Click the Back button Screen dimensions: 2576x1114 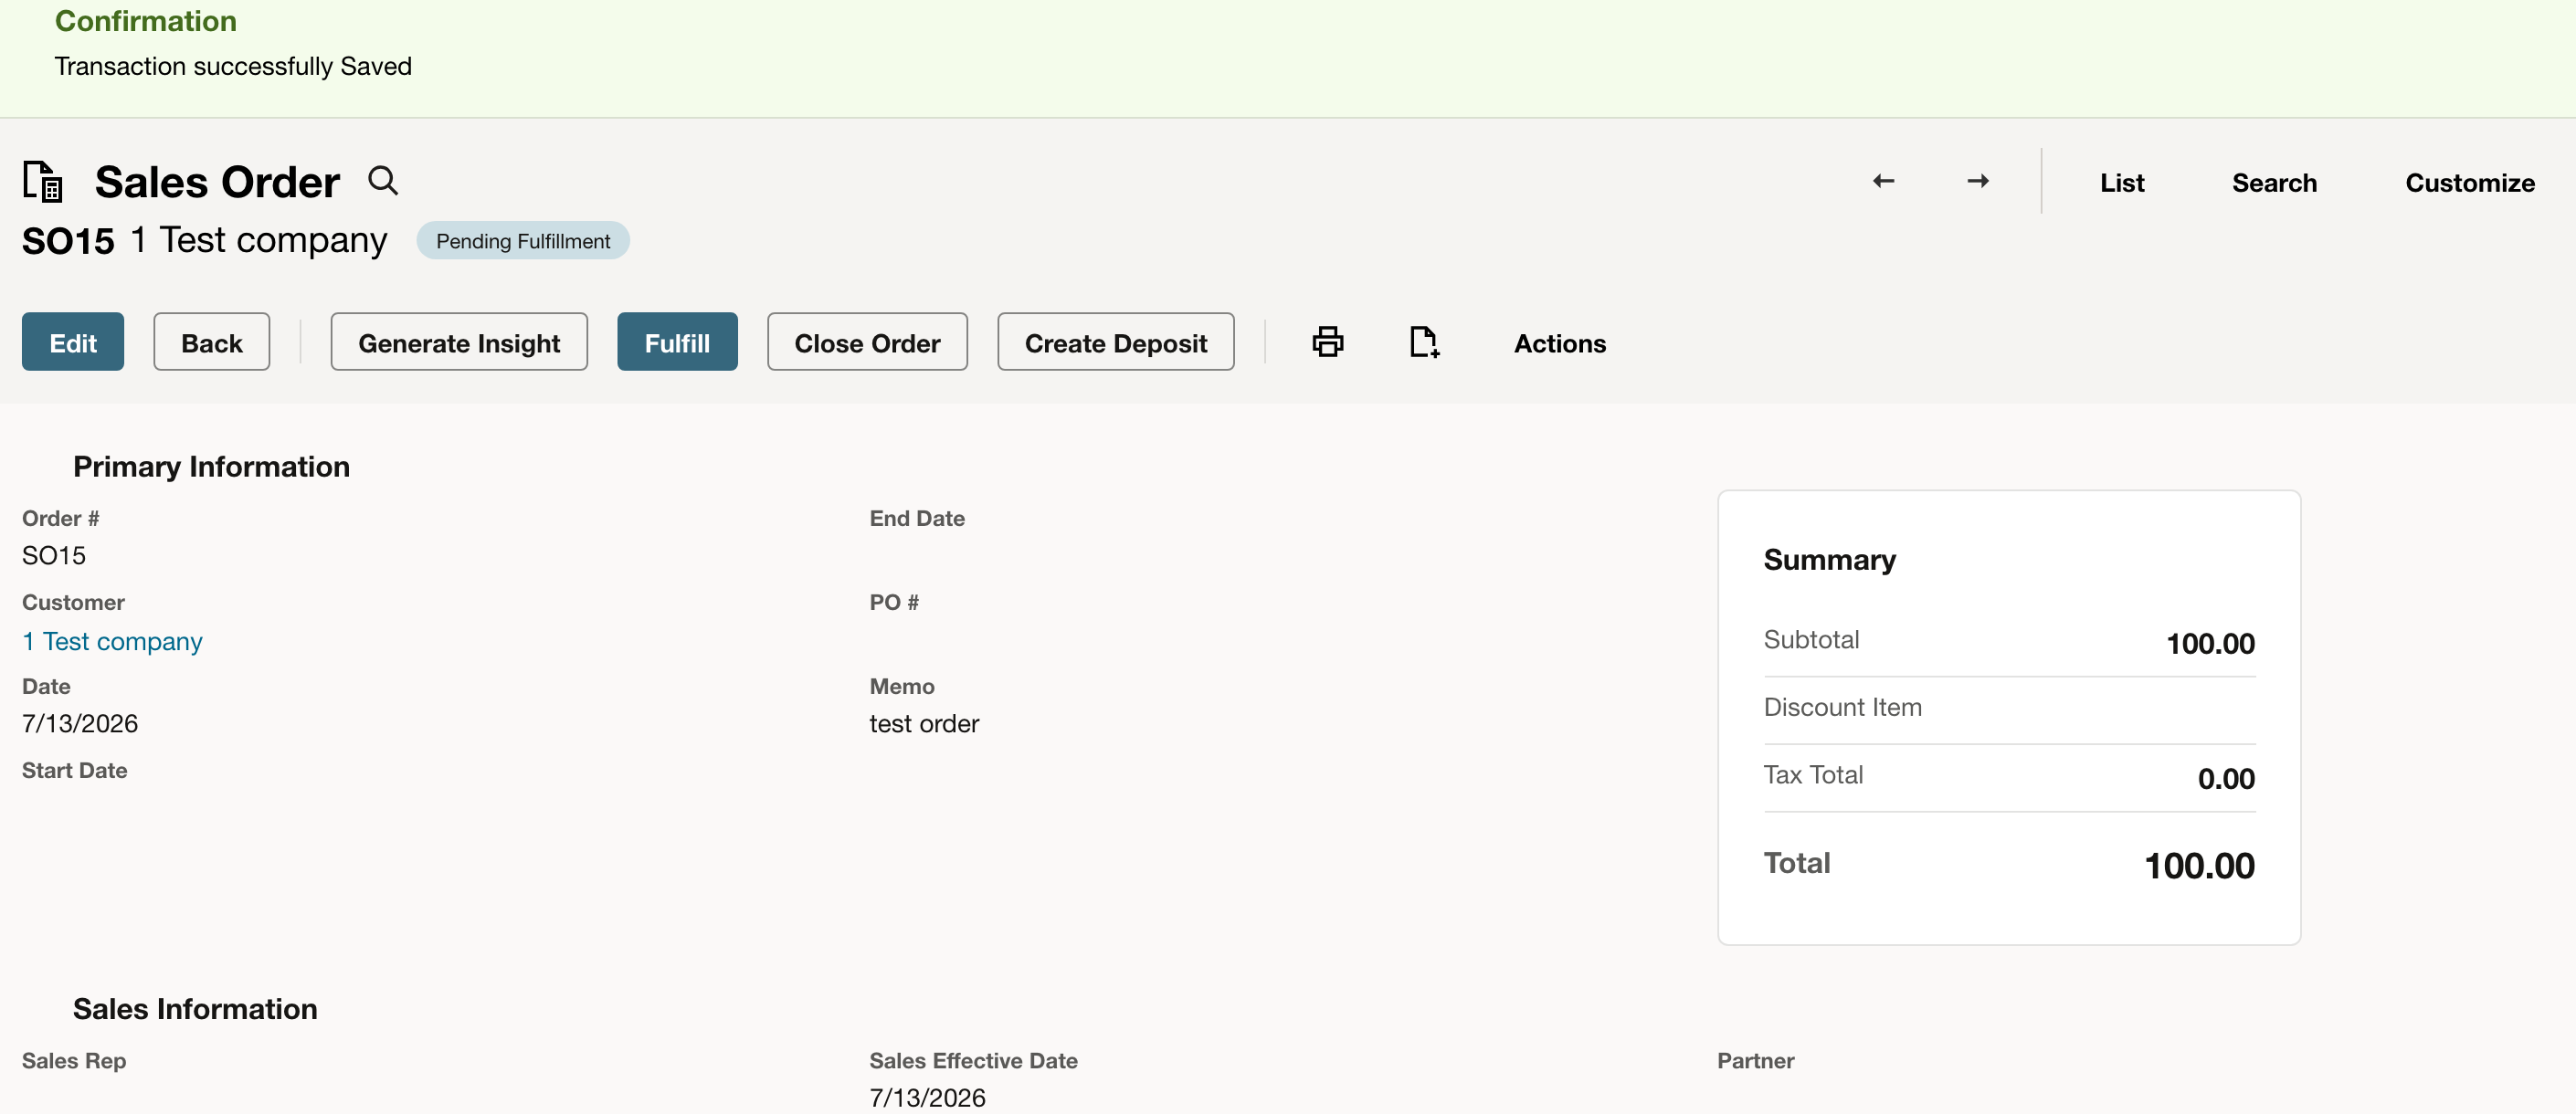211,342
